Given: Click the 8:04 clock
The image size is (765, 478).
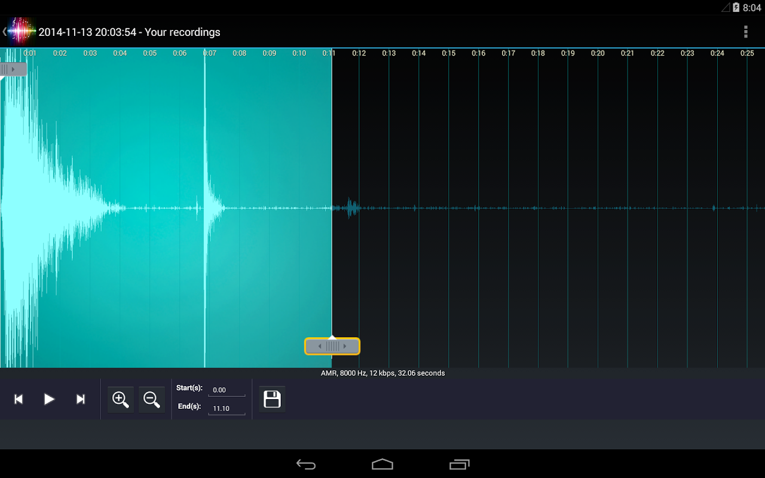Looking at the screenshot, I should click(752, 8).
